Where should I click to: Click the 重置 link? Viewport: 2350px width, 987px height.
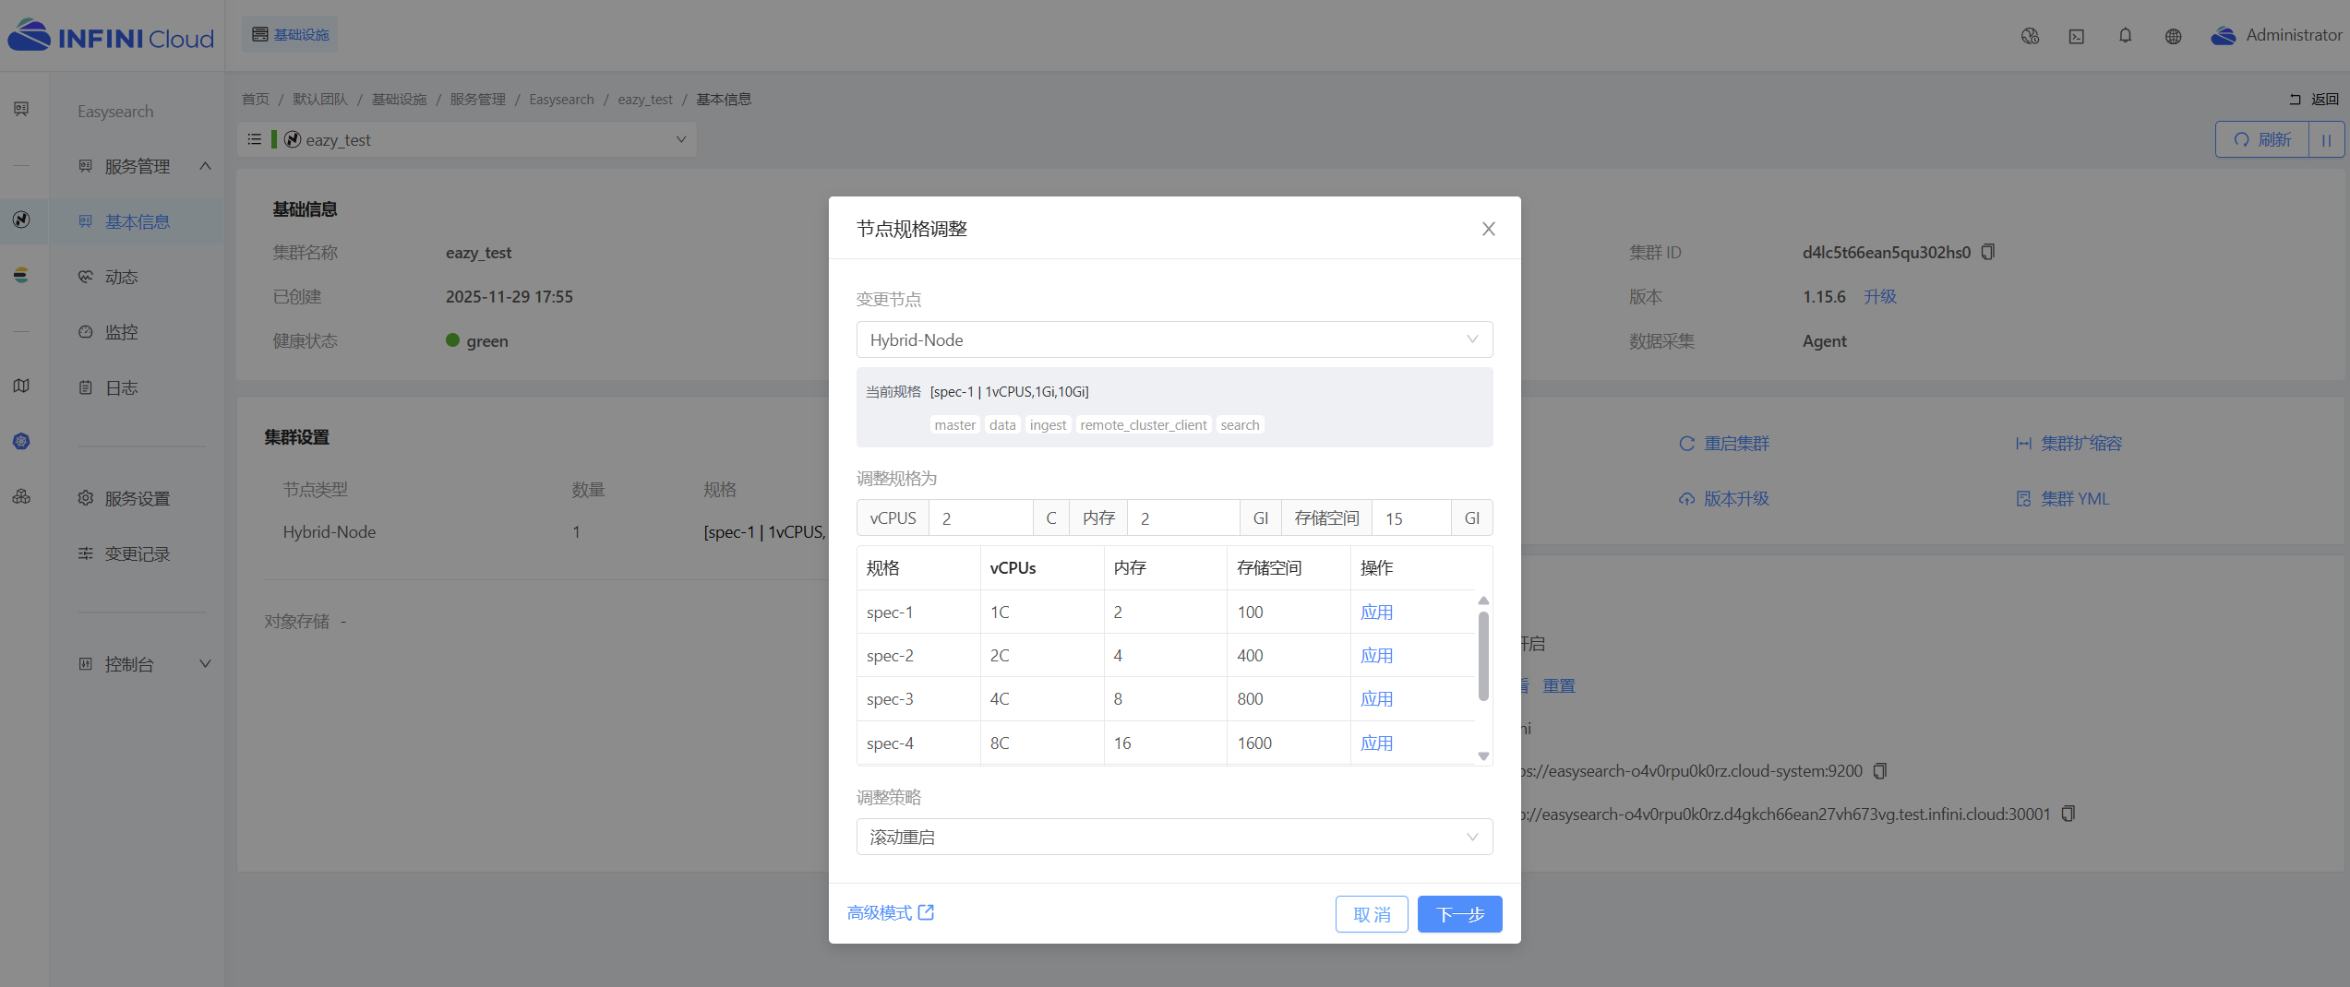click(1559, 686)
